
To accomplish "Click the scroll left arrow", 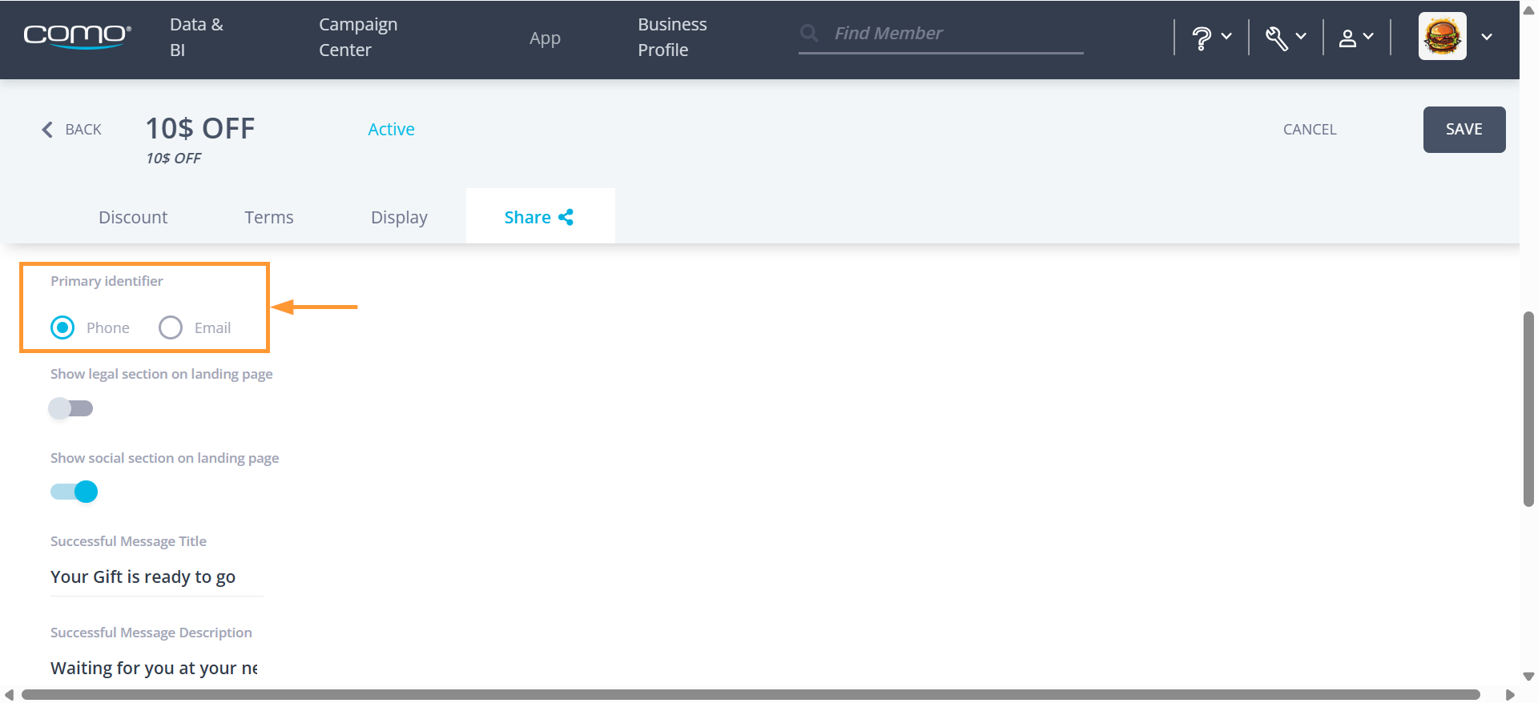I will (x=10, y=694).
